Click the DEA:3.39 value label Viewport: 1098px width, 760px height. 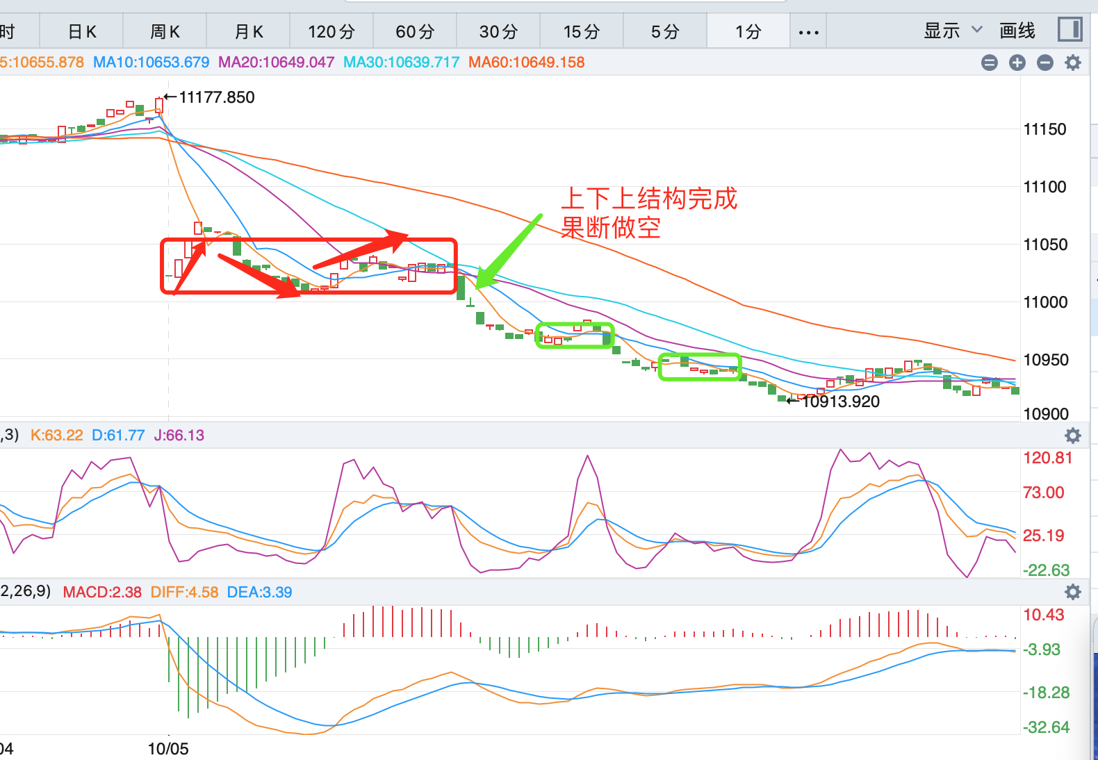point(260,593)
